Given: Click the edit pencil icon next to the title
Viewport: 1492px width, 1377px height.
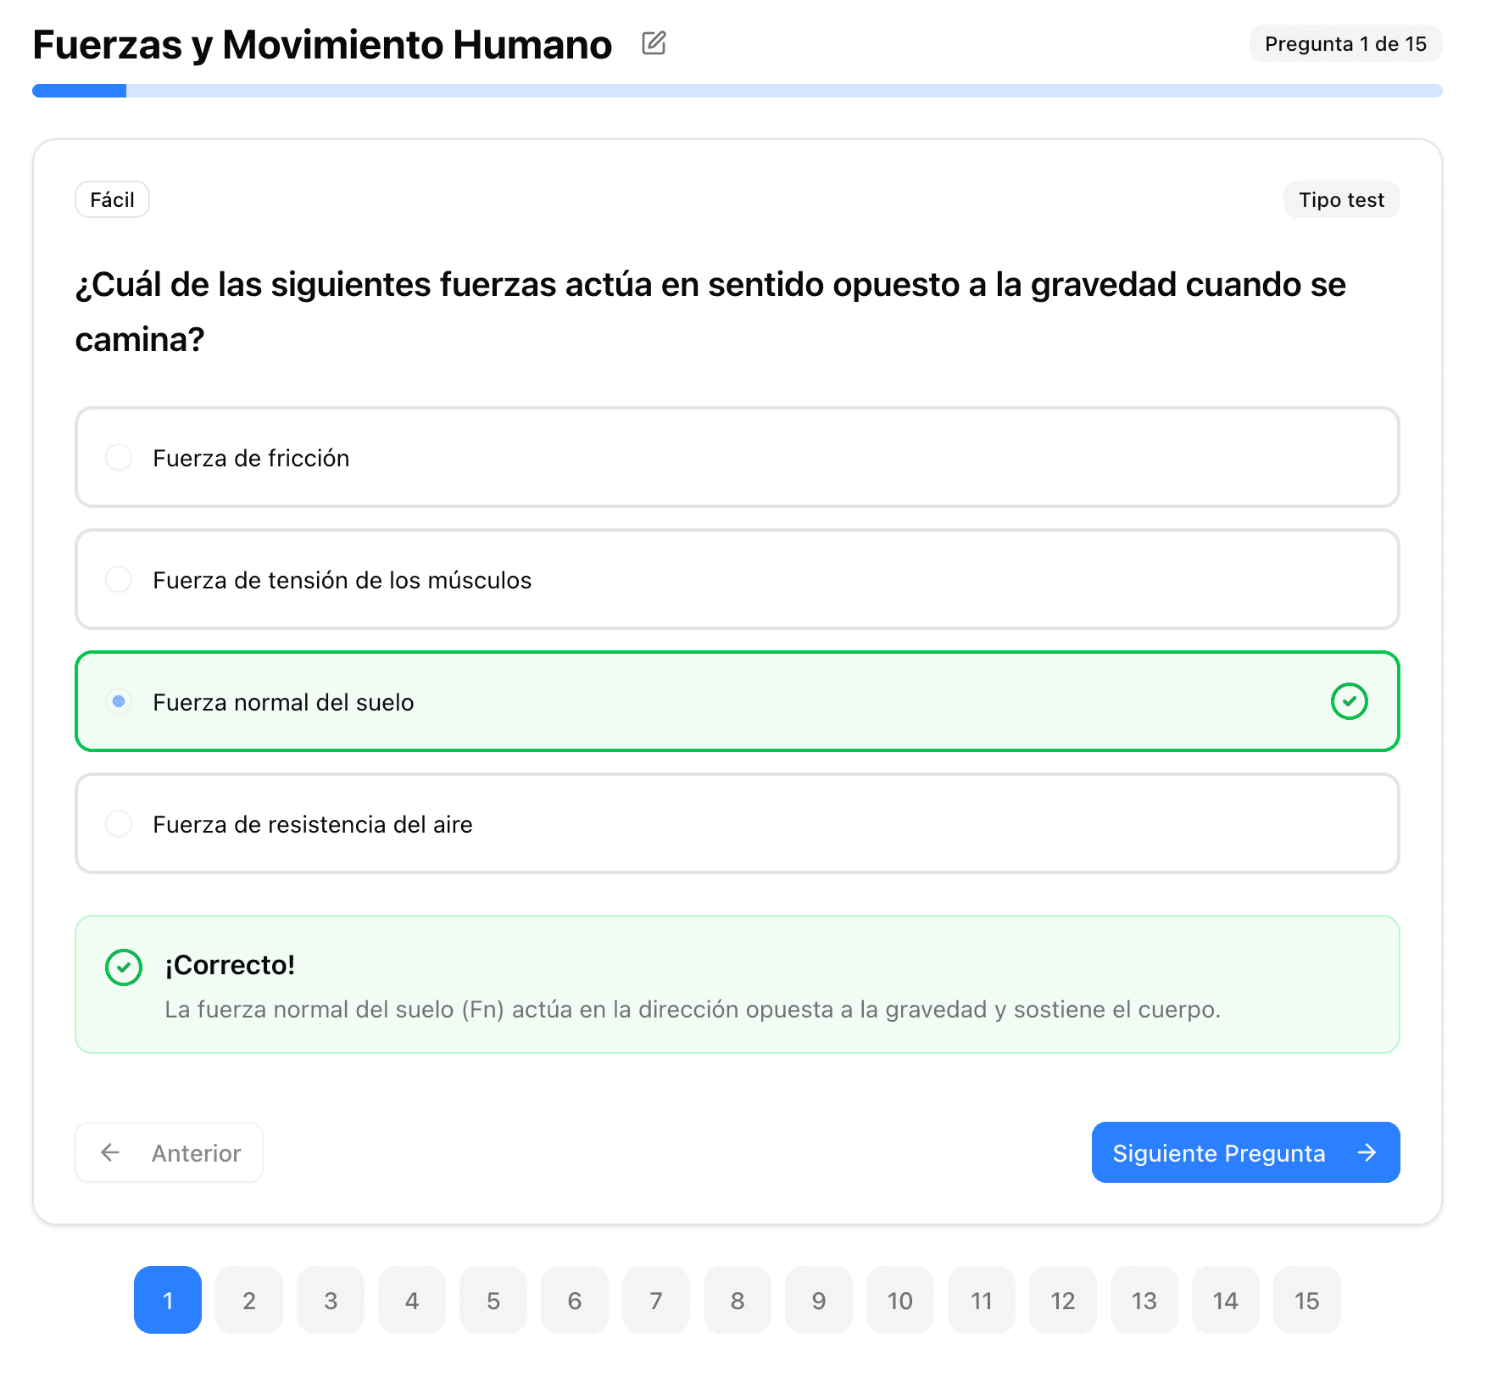Looking at the screenshot, I should [652, 43].
